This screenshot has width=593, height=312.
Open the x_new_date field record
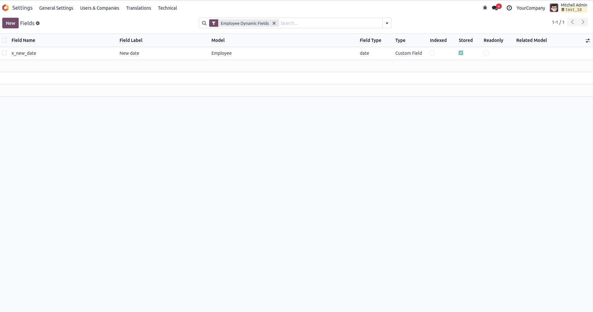click(x=24, y=53)
